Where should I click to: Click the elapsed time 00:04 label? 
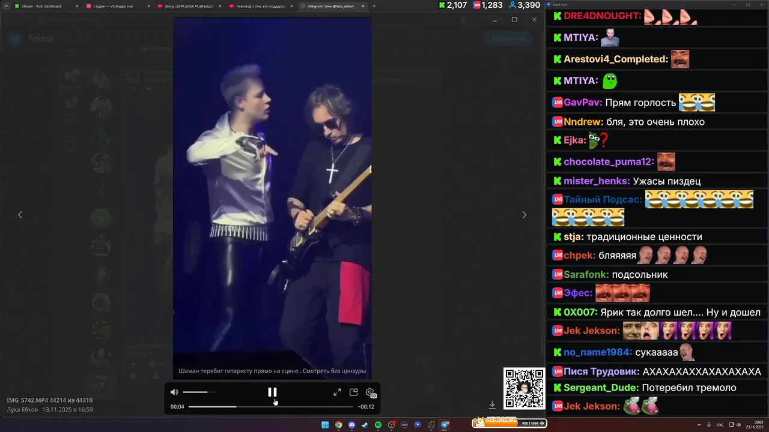(x=177, y=407)
